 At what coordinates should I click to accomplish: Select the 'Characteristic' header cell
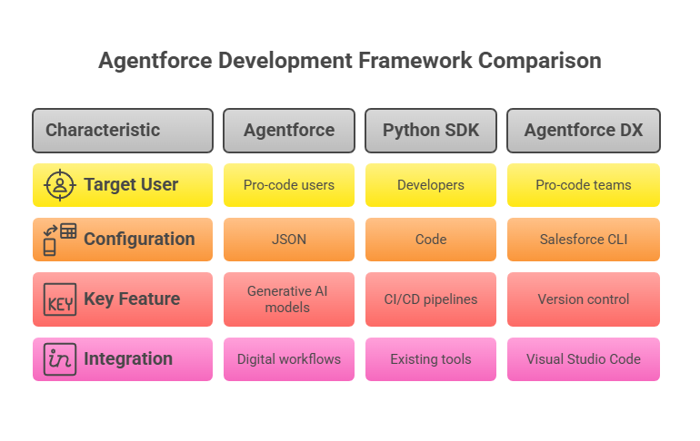point(123,131)
